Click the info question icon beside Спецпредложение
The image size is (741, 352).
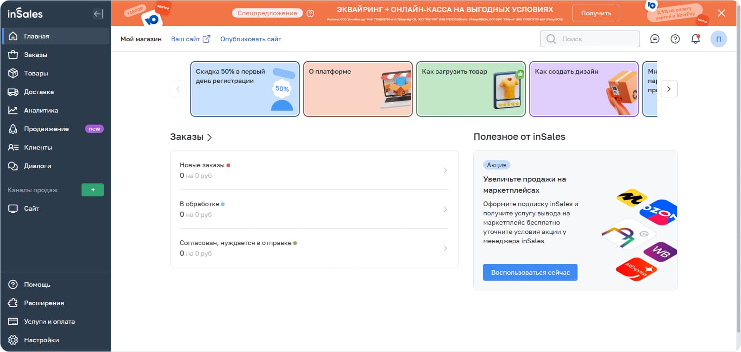310,13
